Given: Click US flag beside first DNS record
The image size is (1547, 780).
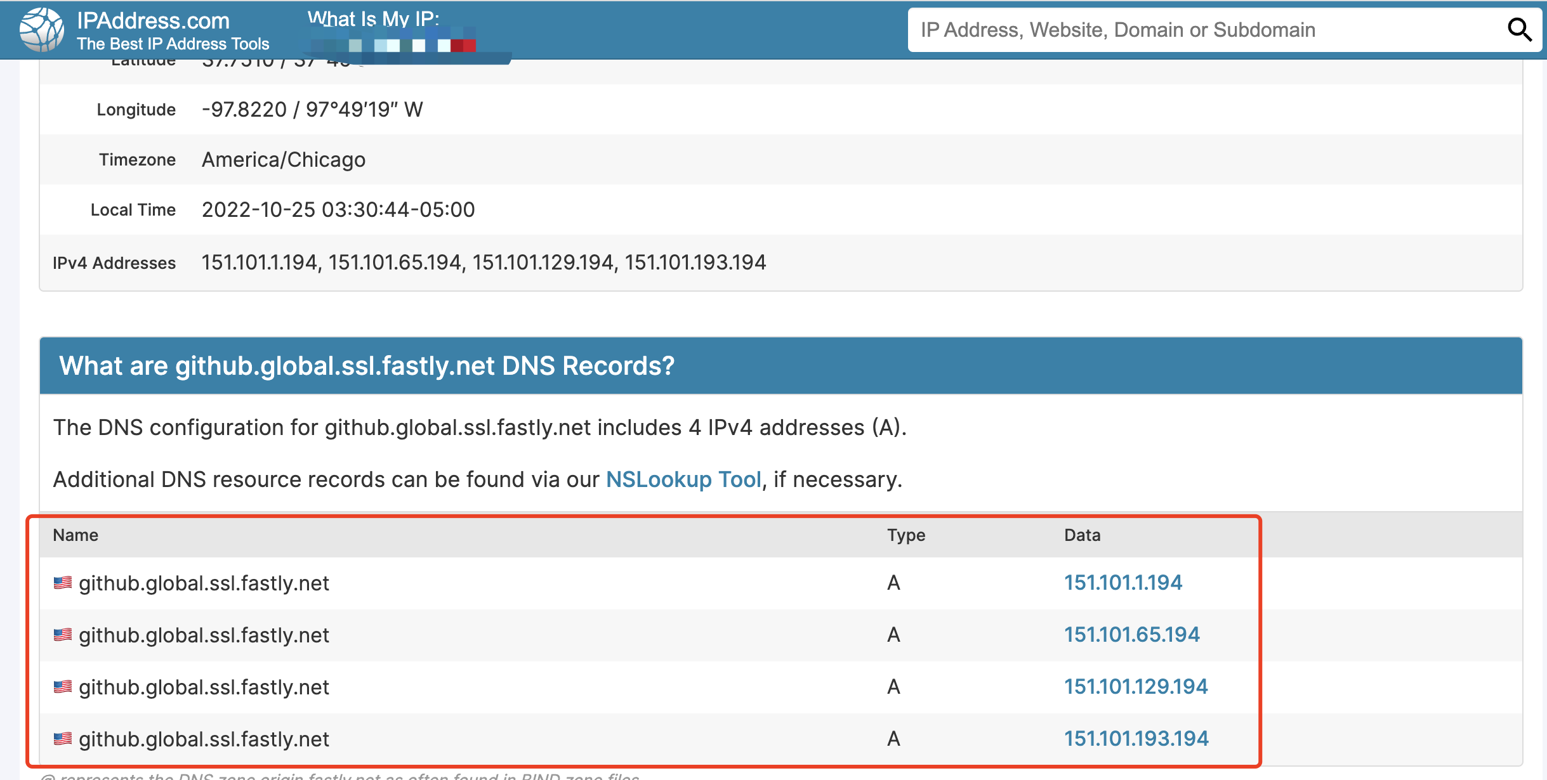Looking at the screenshot, I should (62, 583).
